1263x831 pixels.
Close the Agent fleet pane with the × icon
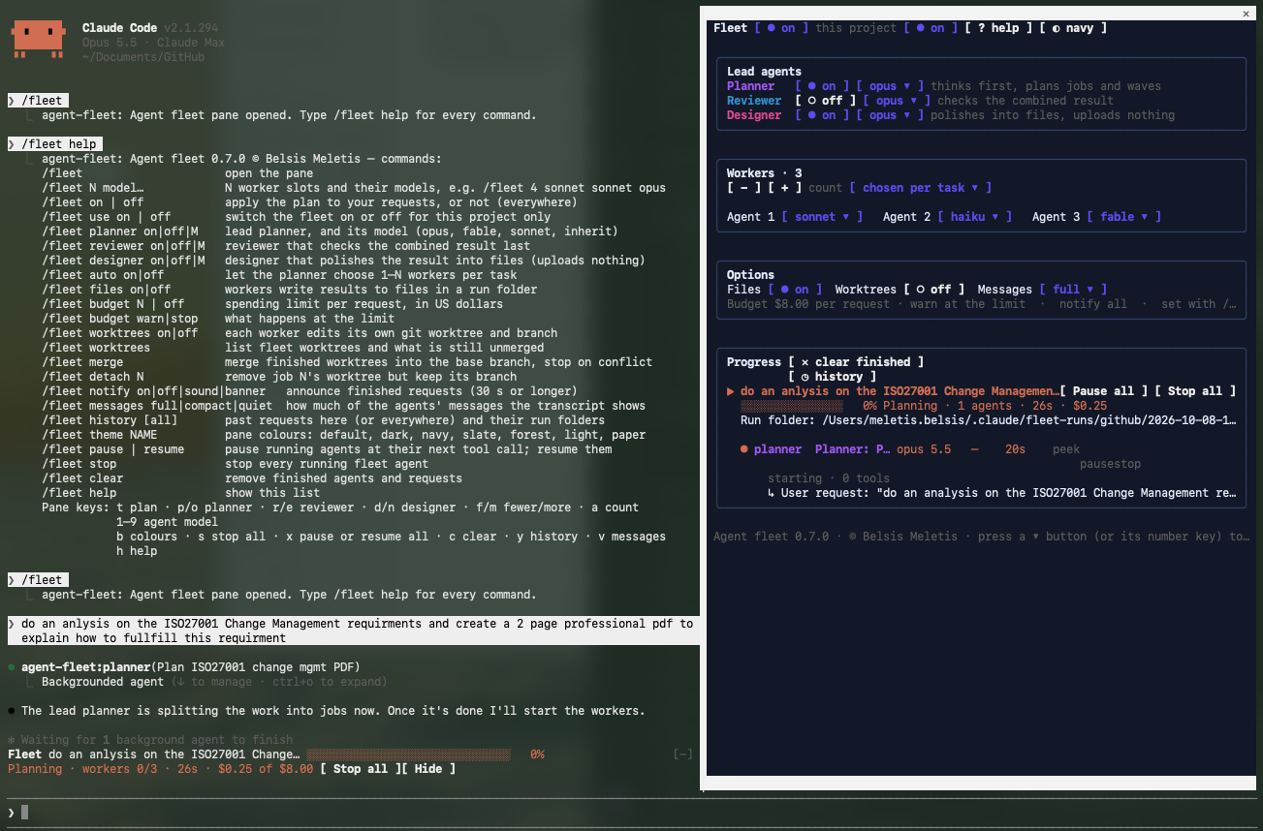pyautogui.click(x=1246, y=14)
